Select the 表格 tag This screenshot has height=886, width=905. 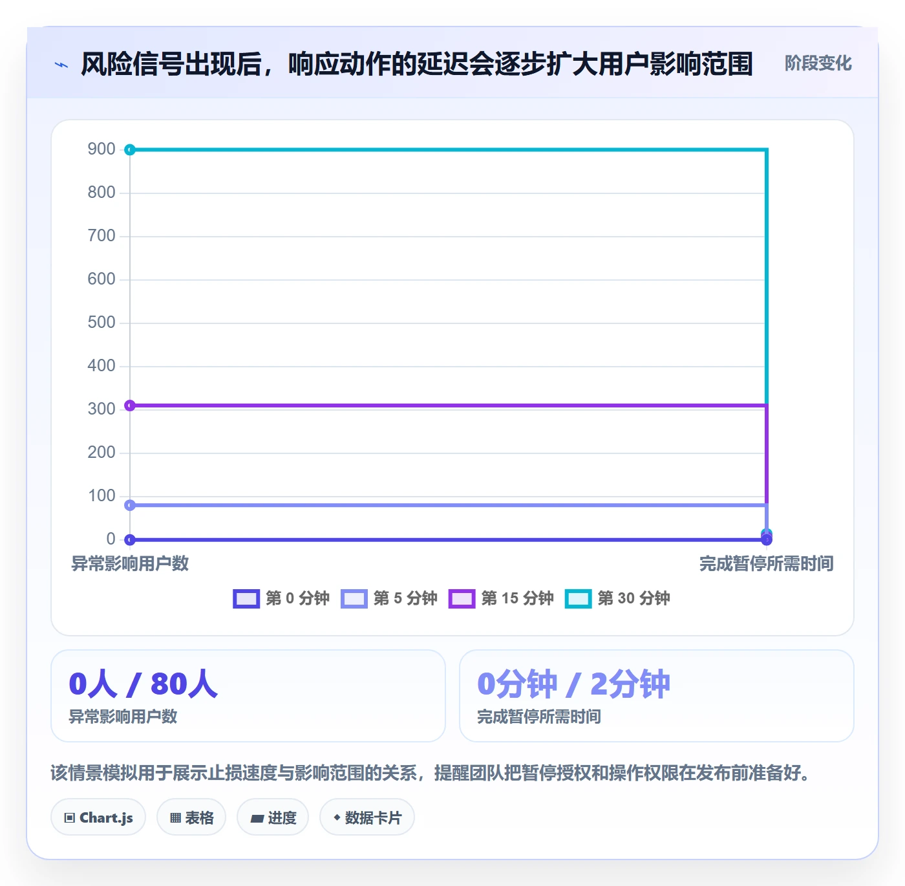tap(191, 817)
